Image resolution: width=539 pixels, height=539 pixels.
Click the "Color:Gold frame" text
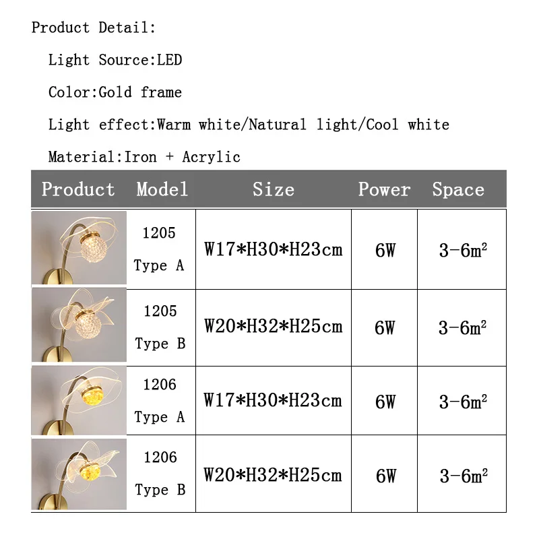point(115,92)
